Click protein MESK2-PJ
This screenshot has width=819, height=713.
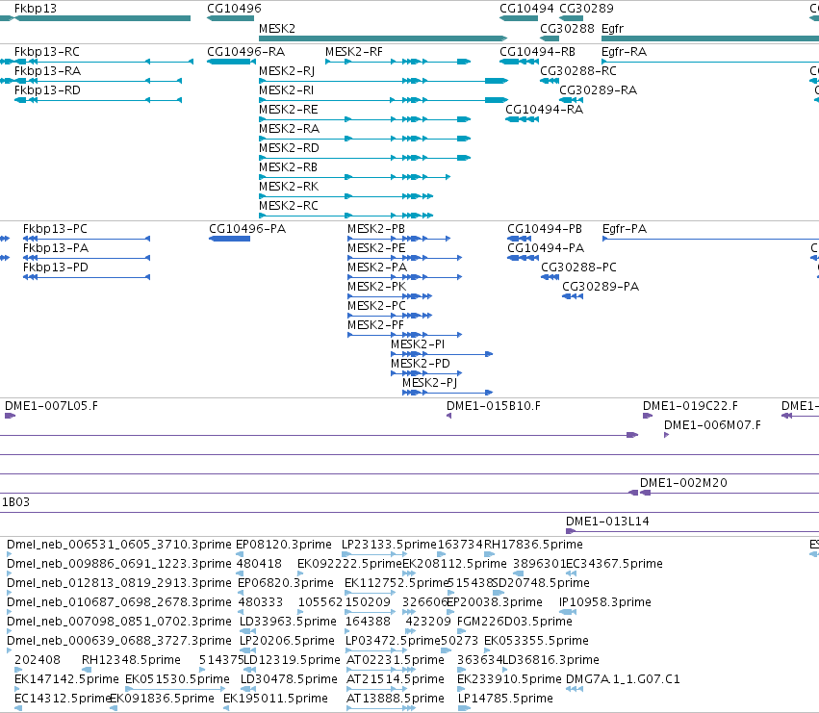coord(430,383)
